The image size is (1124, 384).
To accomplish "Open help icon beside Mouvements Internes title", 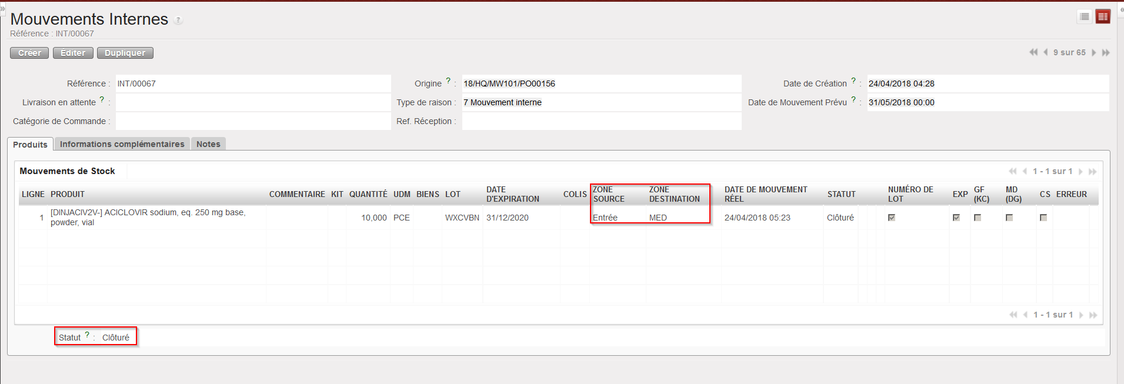I will [x=178, y=20].
